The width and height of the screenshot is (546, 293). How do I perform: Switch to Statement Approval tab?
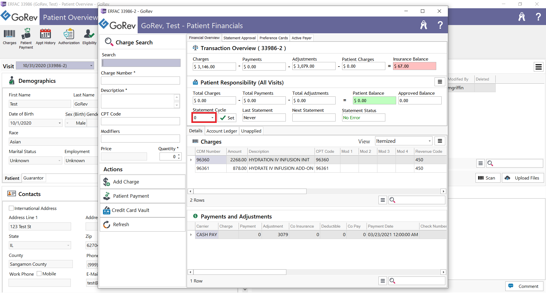pos(239,38)
